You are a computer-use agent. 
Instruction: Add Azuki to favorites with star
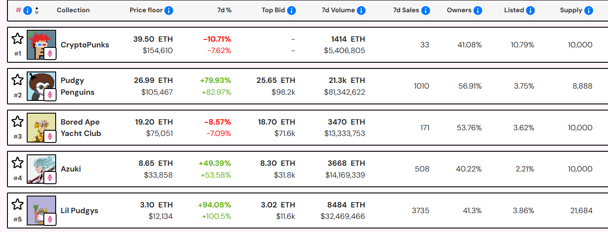click(x=18, y=163)
